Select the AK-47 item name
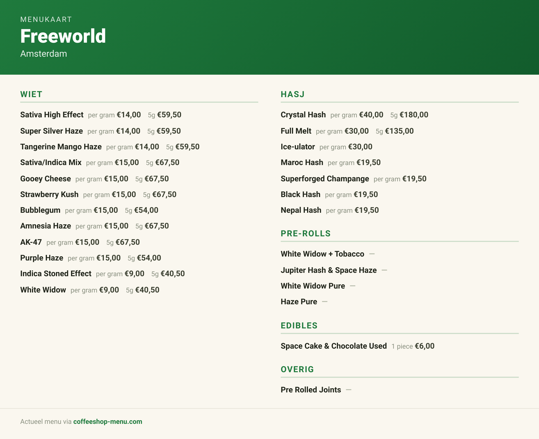Screen dimensions: 539x439 coord(31,242)
